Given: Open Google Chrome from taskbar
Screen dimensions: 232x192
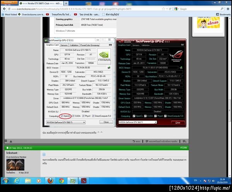Looking at the screenshot, I should pos(61,181).
